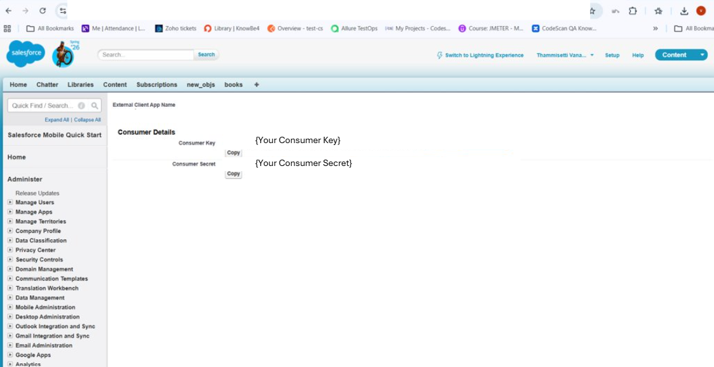This screenshot has width=714, height=367.
Task: Click the plus icon to add tabs
Action: pyautogui.click(x=256, y=85)
